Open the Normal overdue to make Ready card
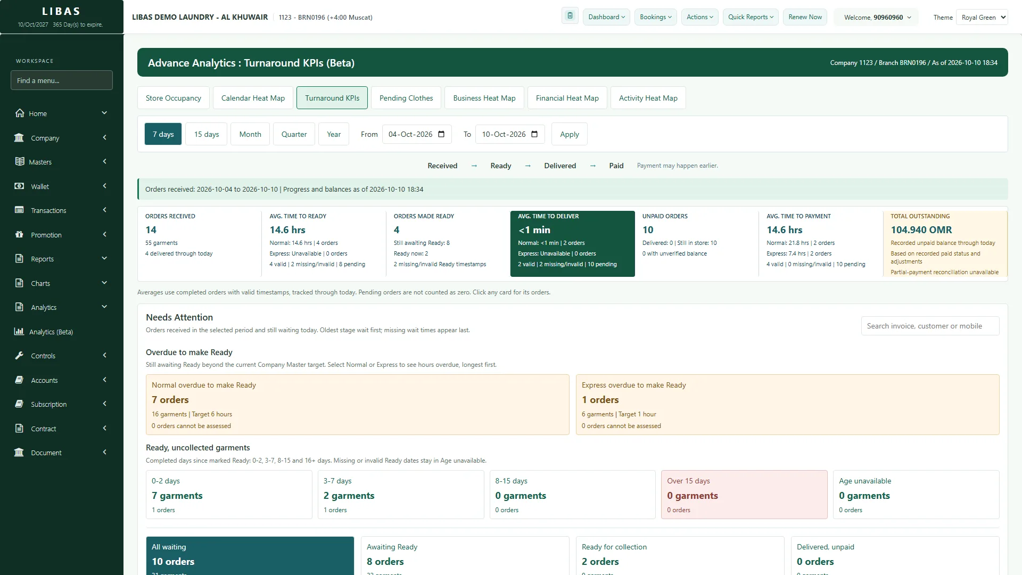The image size is (1022, 575). 357,405
